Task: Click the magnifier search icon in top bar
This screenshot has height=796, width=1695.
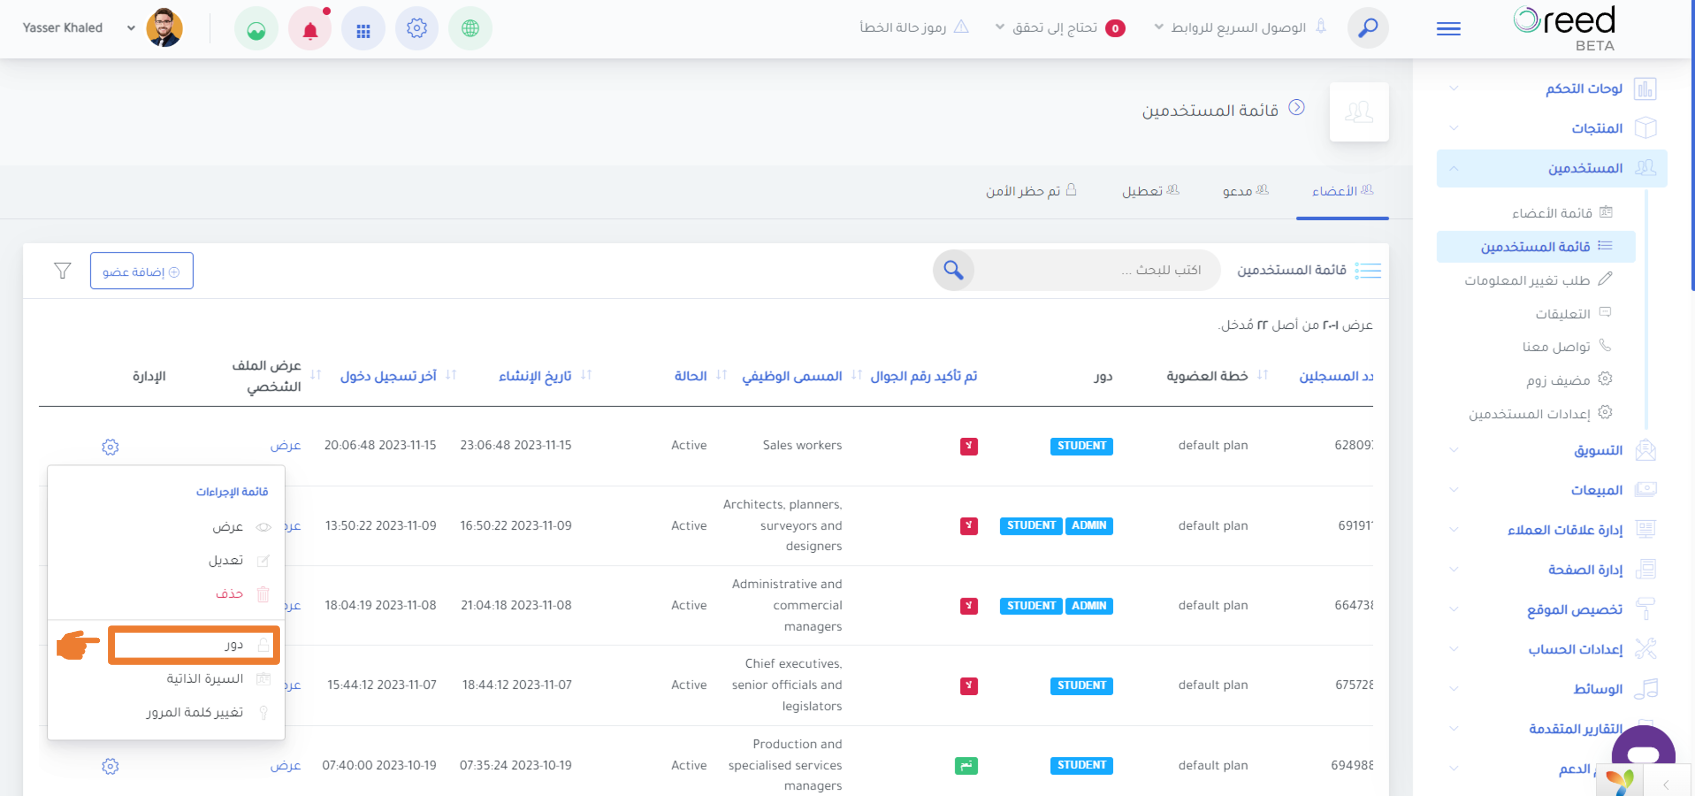Action: click(x=1368, y=27)
